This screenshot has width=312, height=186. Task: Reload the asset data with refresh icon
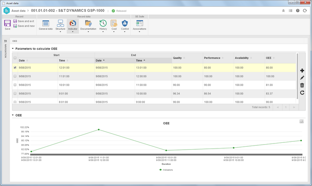(x=305, y=11)
